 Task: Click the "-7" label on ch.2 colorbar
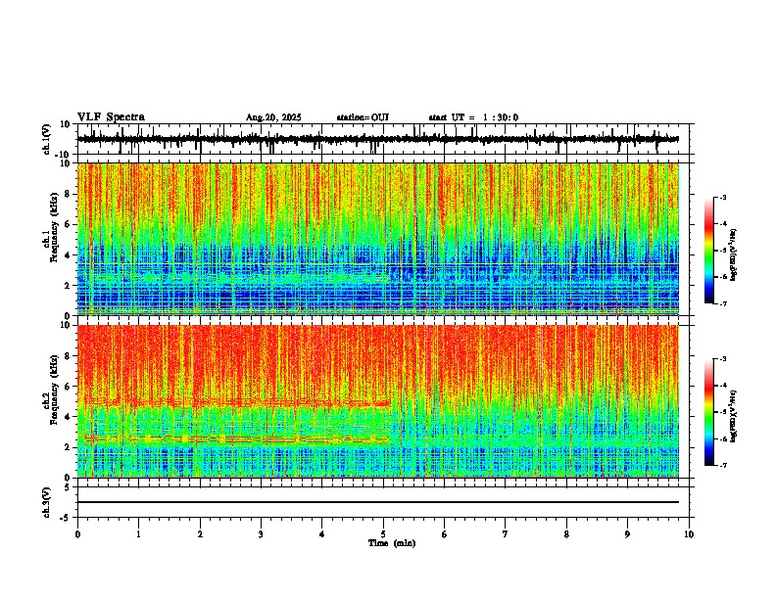tap(722, 466)
